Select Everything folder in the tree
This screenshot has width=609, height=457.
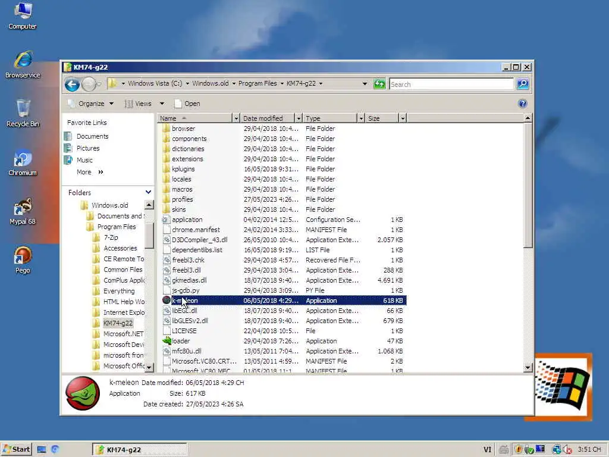point(119,290)
